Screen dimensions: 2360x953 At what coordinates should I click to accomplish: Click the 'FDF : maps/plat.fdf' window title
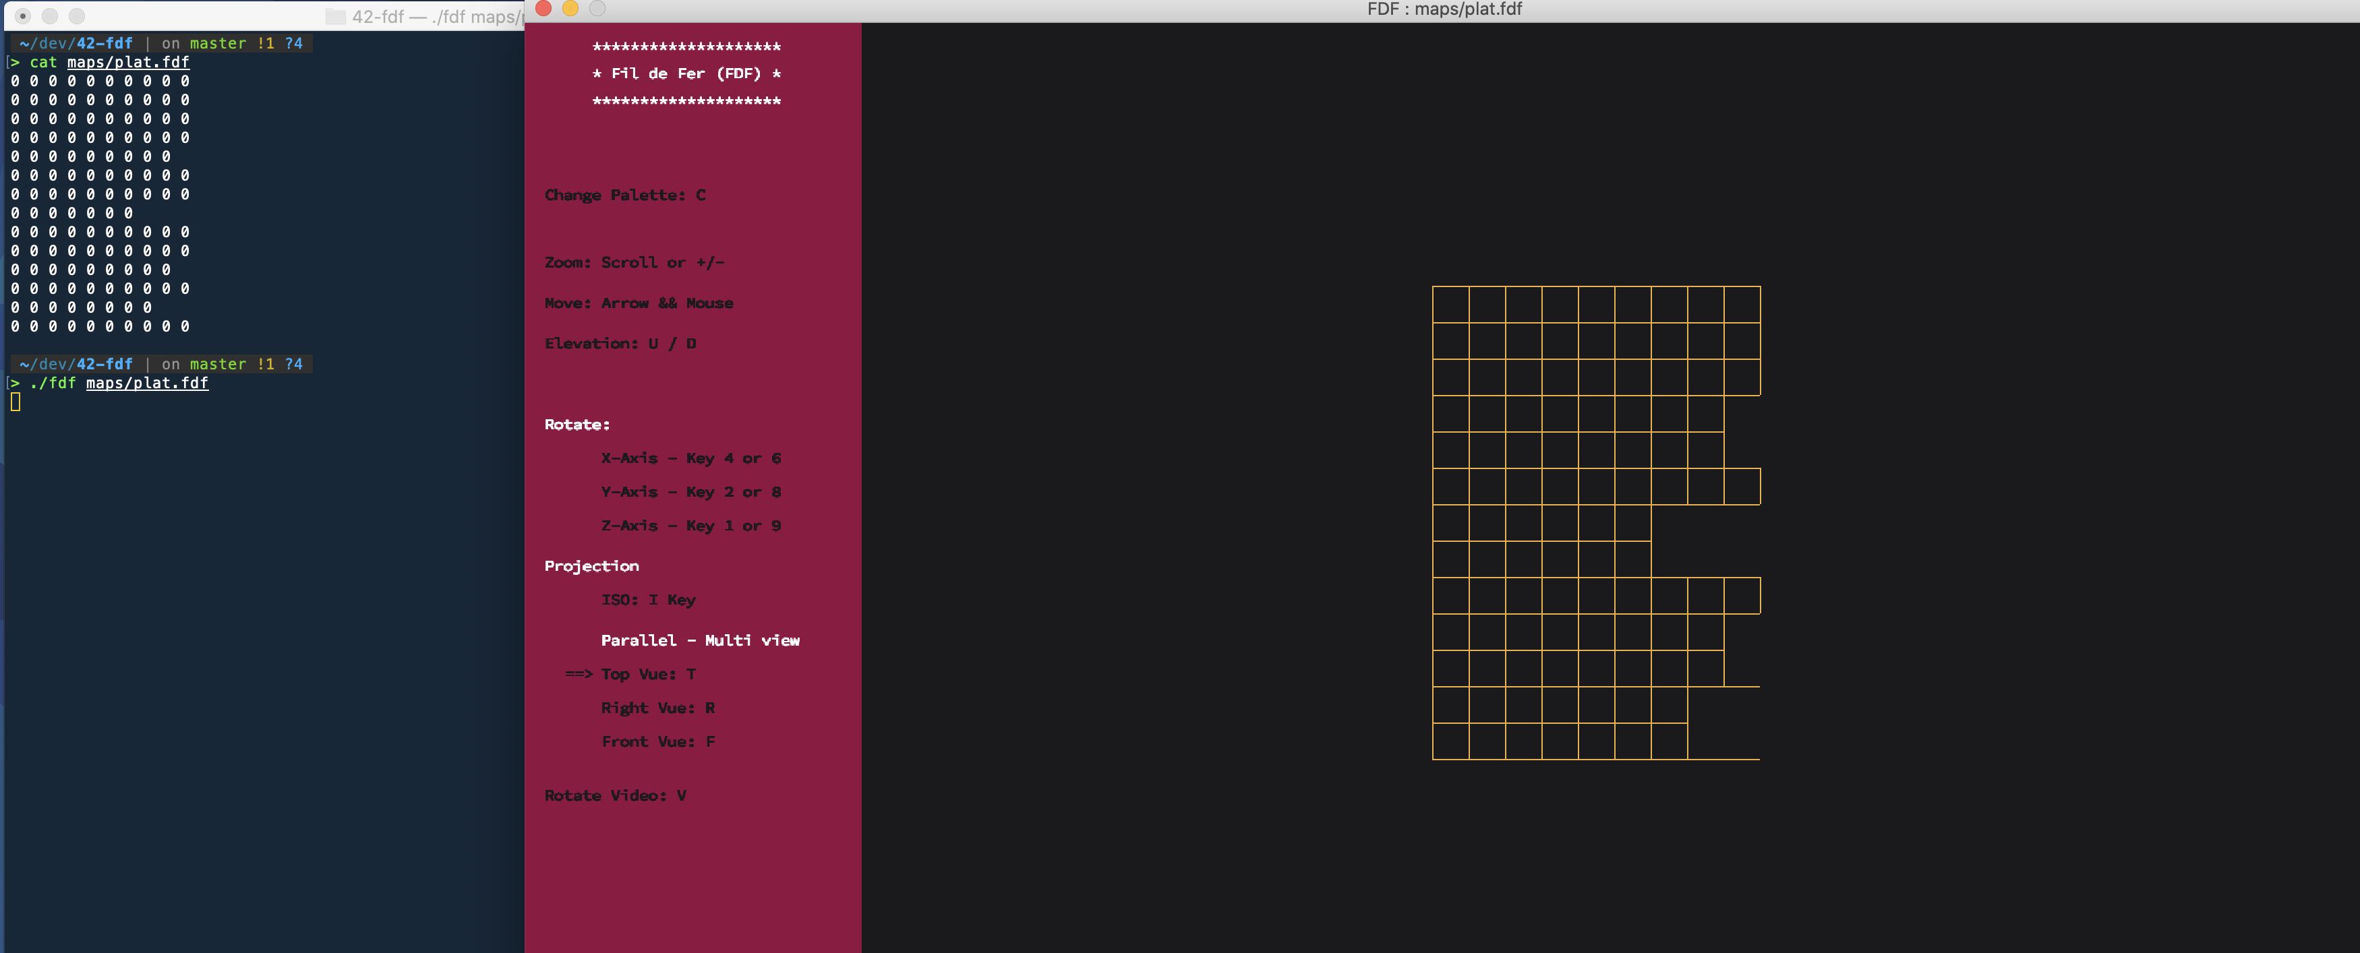pos(1444,9)
